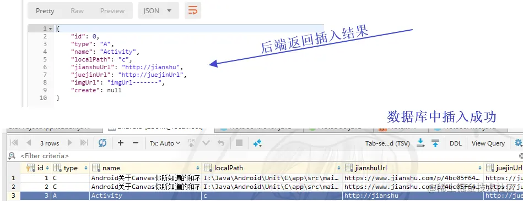Image resolution: width=523 pixels, height=201 pixels.
Task: Click the Activity cell in row 3
Action: (x=145, y=196)
